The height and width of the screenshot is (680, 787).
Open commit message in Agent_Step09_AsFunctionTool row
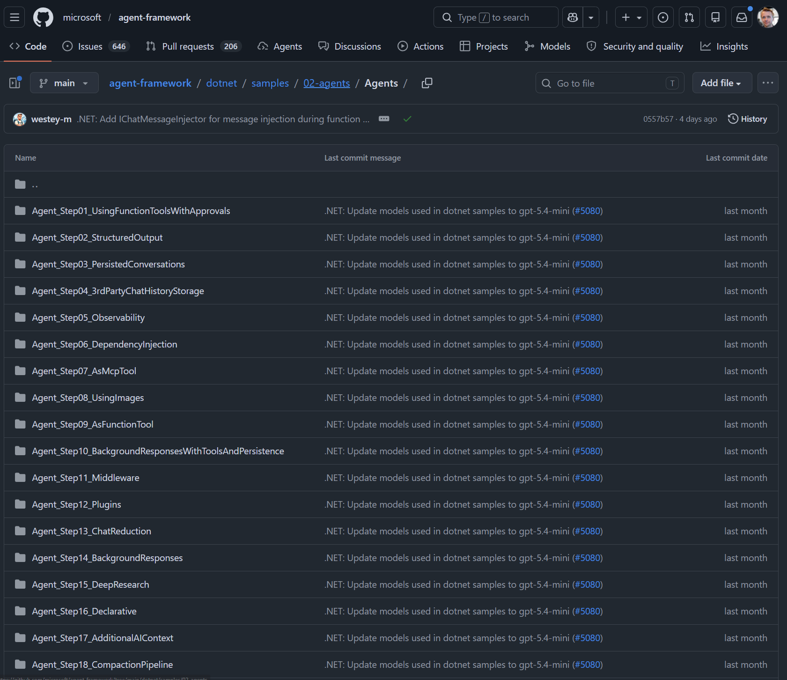[x=447, y=424]
